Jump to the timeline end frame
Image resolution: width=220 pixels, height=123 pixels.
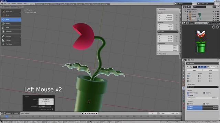click(97, 113)
